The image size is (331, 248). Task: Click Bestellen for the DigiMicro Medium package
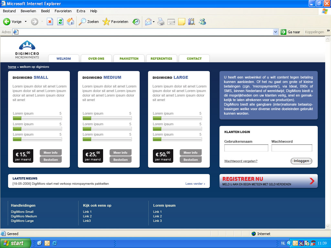[121, 160]
